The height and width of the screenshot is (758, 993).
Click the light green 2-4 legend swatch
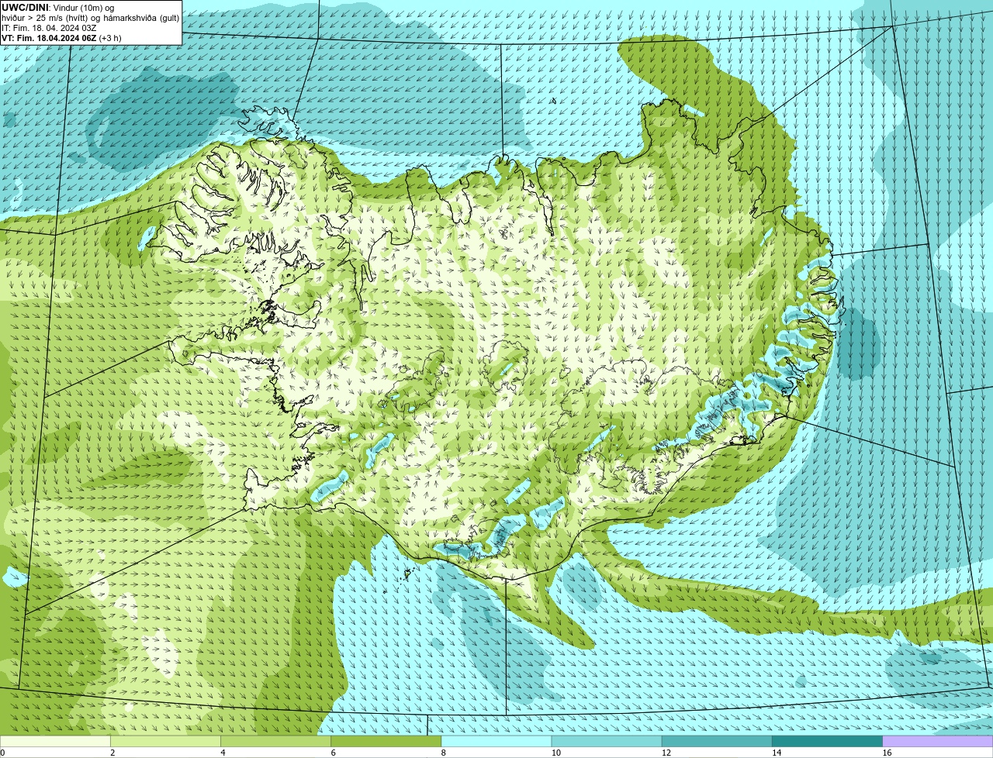click(x=166, y=742)
